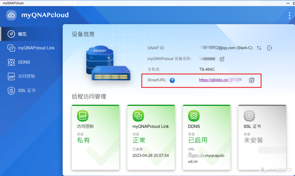
Task: Click the DDNS atom sidebar icon
Action: point(11,62)
